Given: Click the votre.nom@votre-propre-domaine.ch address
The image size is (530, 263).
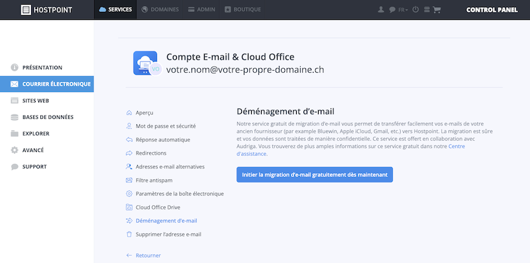Looking at the screenshot, I should tap(245, 69).
